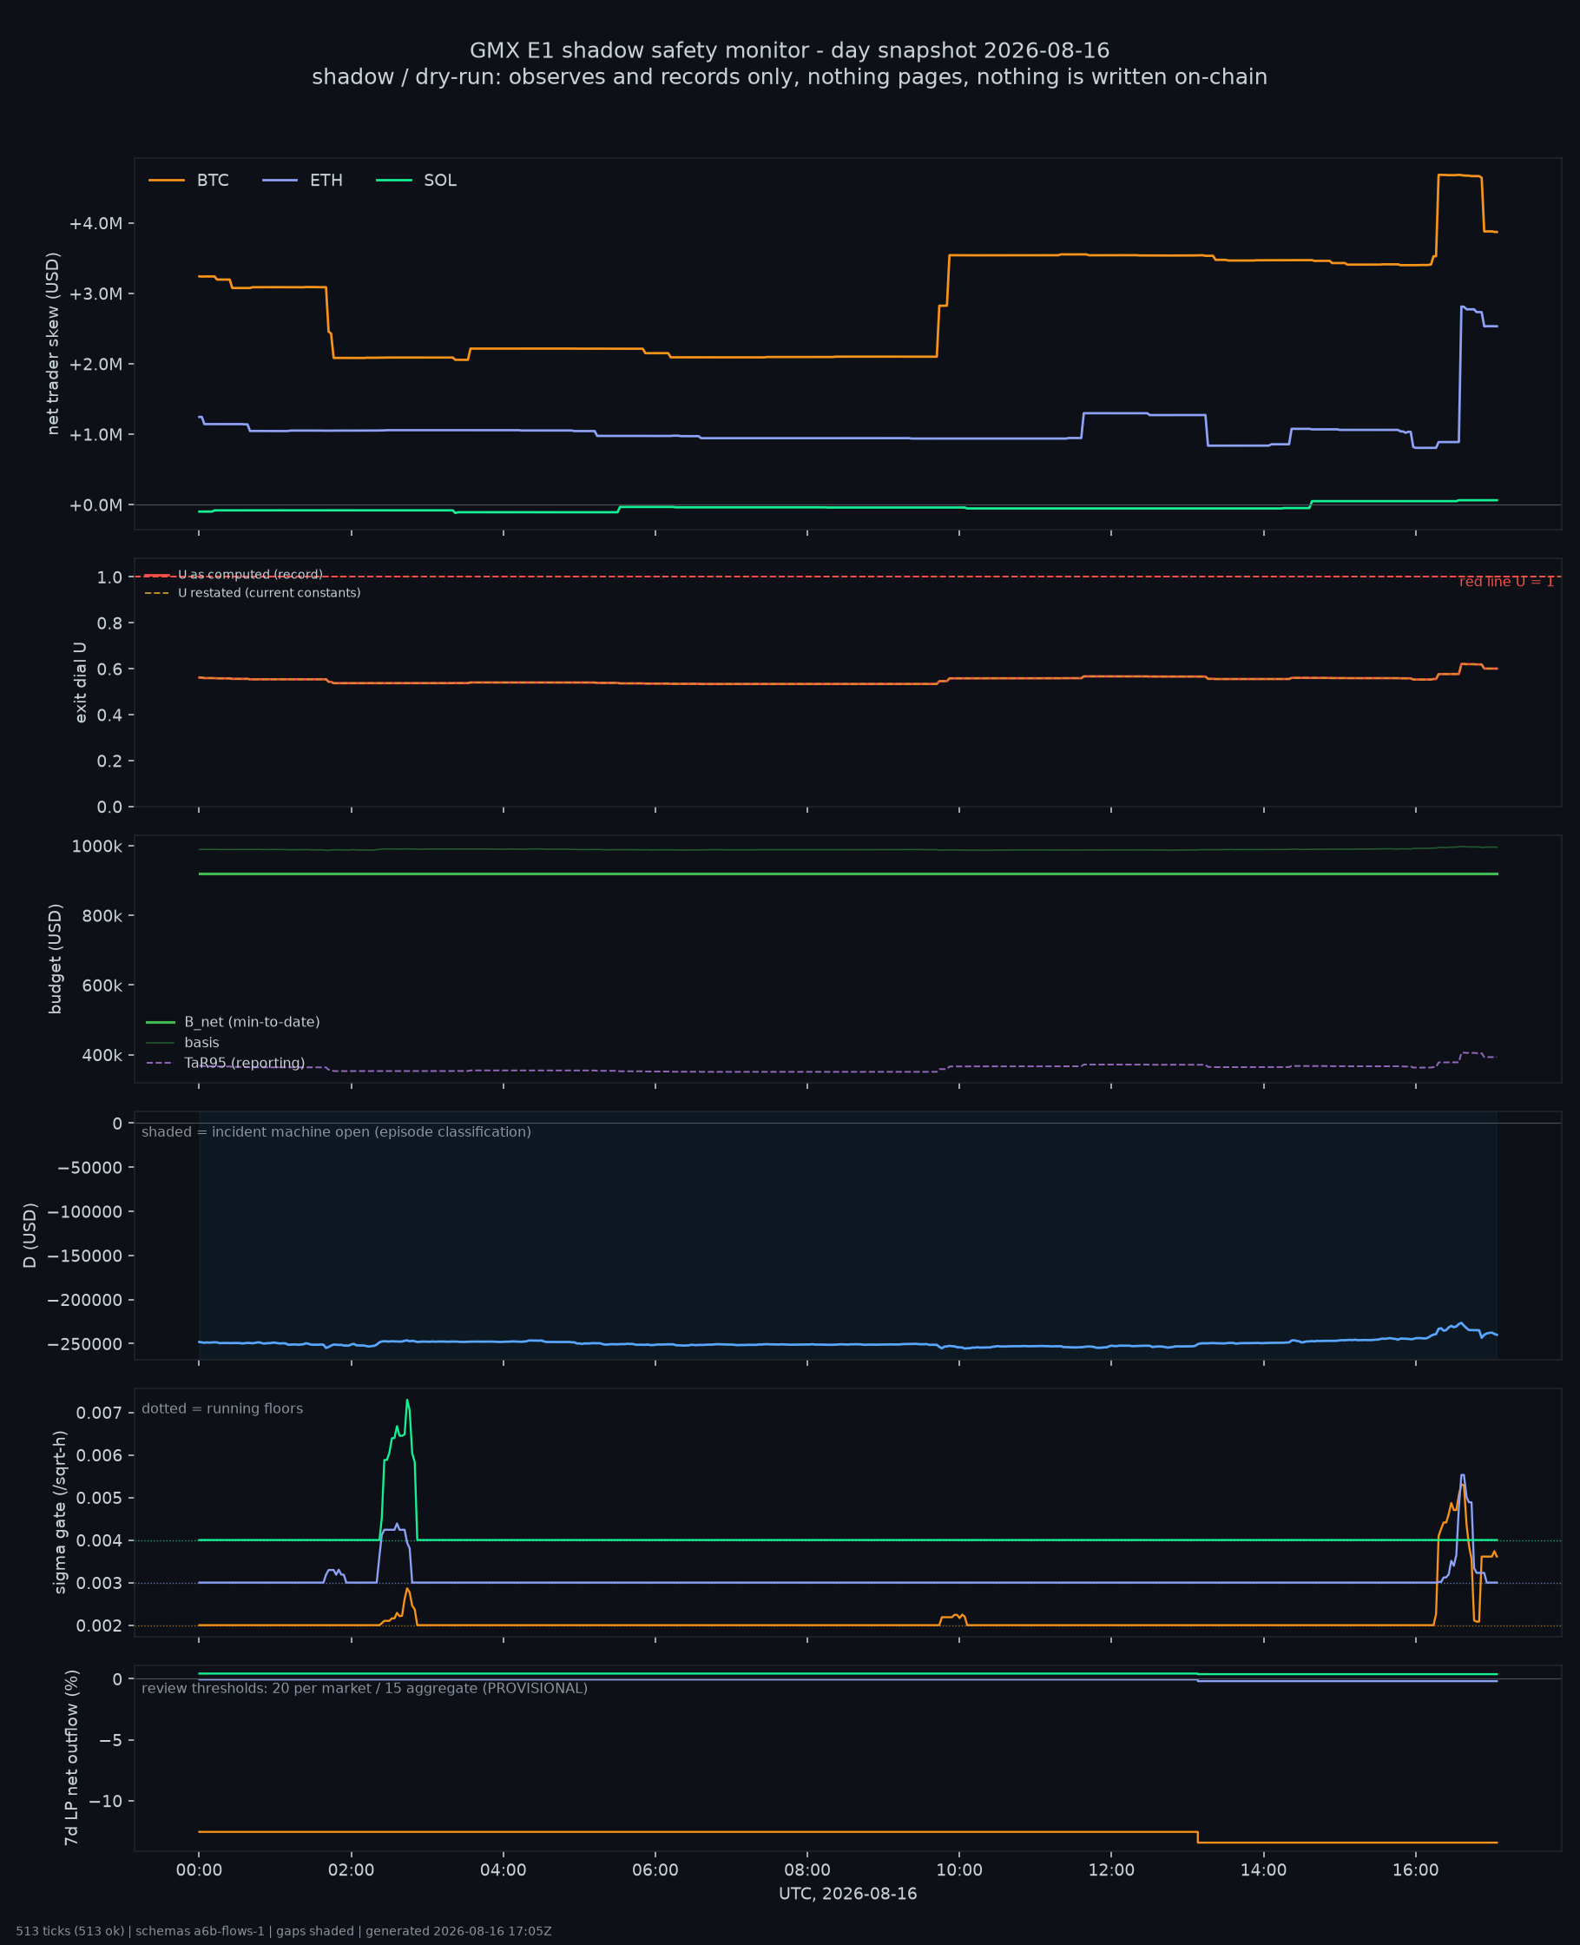Click the "0.8" tick on exit dial axis
Screen dimensions: 1580x1945
[109, 623]
